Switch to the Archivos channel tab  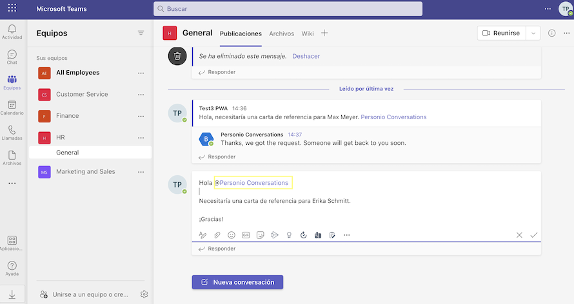pos(281,33)
